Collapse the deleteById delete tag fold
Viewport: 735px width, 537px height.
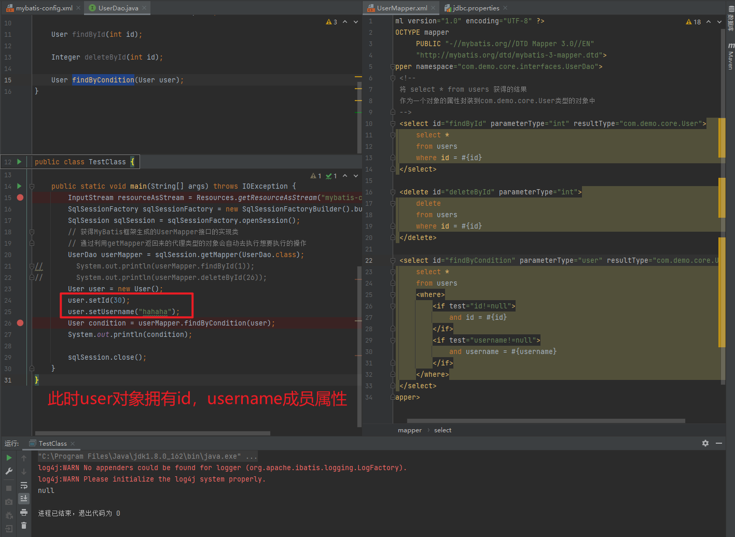pos(393,192)
